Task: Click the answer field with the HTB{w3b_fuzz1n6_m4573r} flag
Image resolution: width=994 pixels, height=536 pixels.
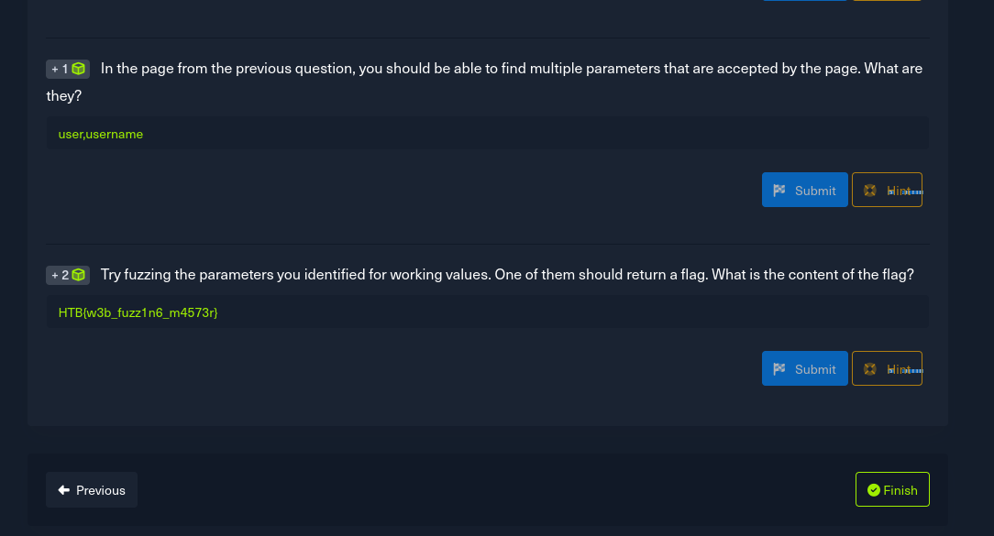Action: [x=486, y=312]
